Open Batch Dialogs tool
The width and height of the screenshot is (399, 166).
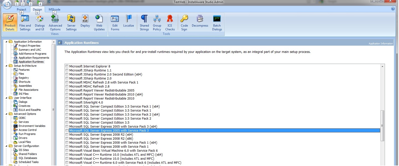pos(217,23)
